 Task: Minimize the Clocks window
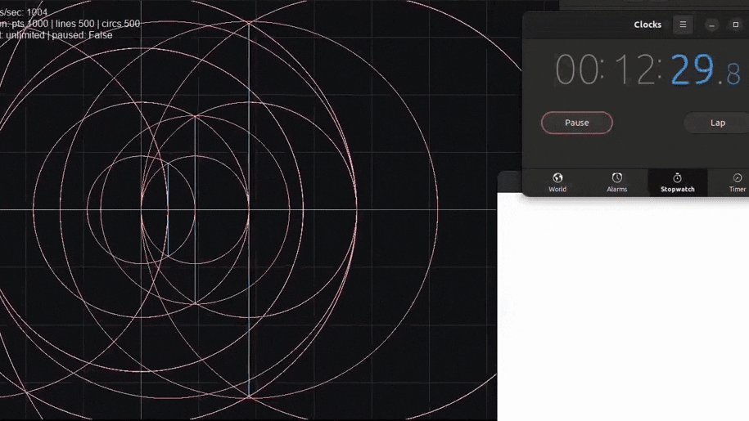(711, 25)
